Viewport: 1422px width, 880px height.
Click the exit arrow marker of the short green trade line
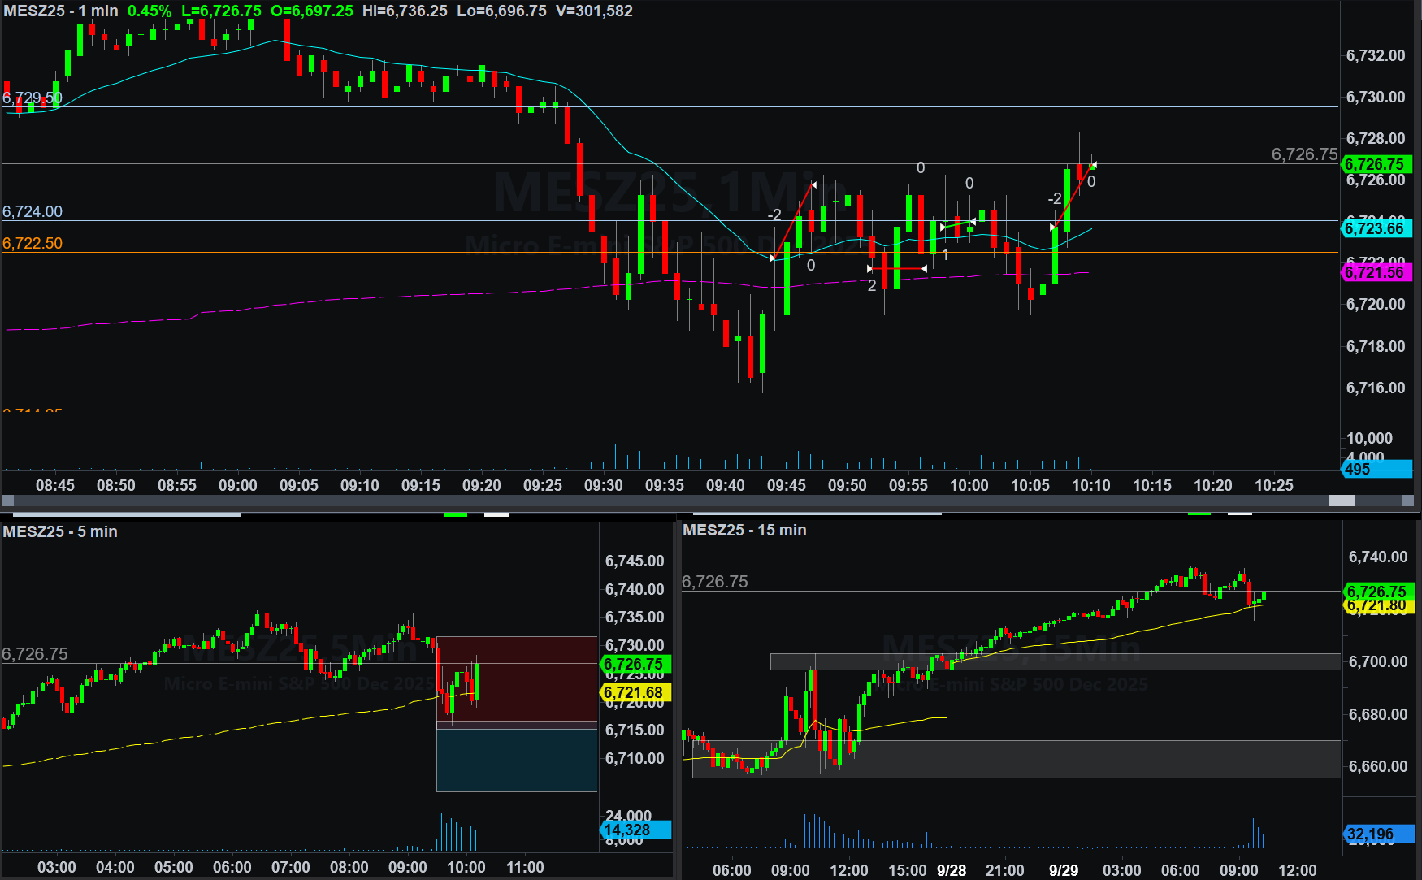click(973, 221)
